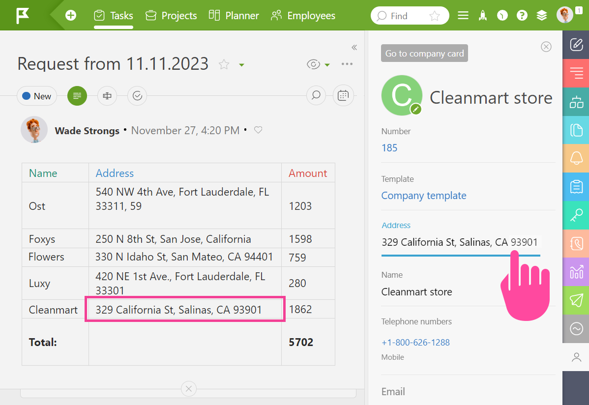Click the Luxy amount 280
This screenshot has width=589, height=405.
[x=297, y=283]
